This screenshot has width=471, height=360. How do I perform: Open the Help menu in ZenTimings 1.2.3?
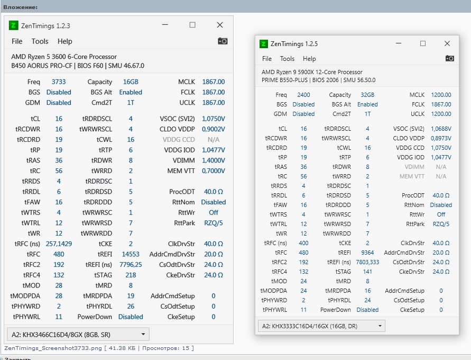coord(65,41)
